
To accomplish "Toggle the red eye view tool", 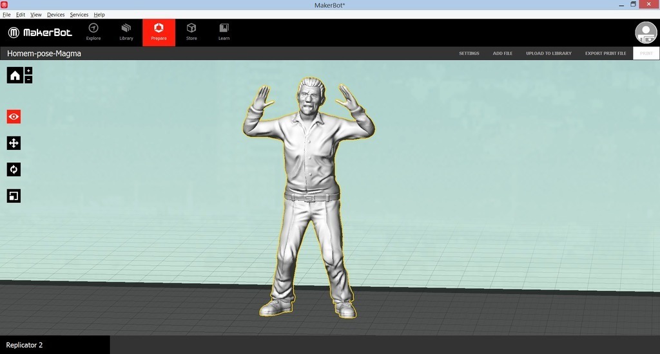I will [x=14, y=116].
